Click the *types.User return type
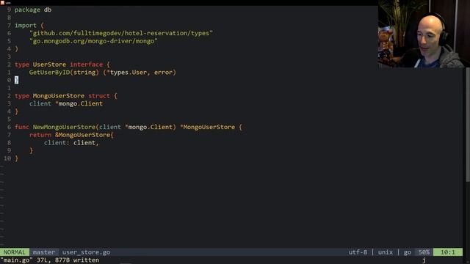The height and width of the screenshot is (264, 470). click(x=127, y=72)
